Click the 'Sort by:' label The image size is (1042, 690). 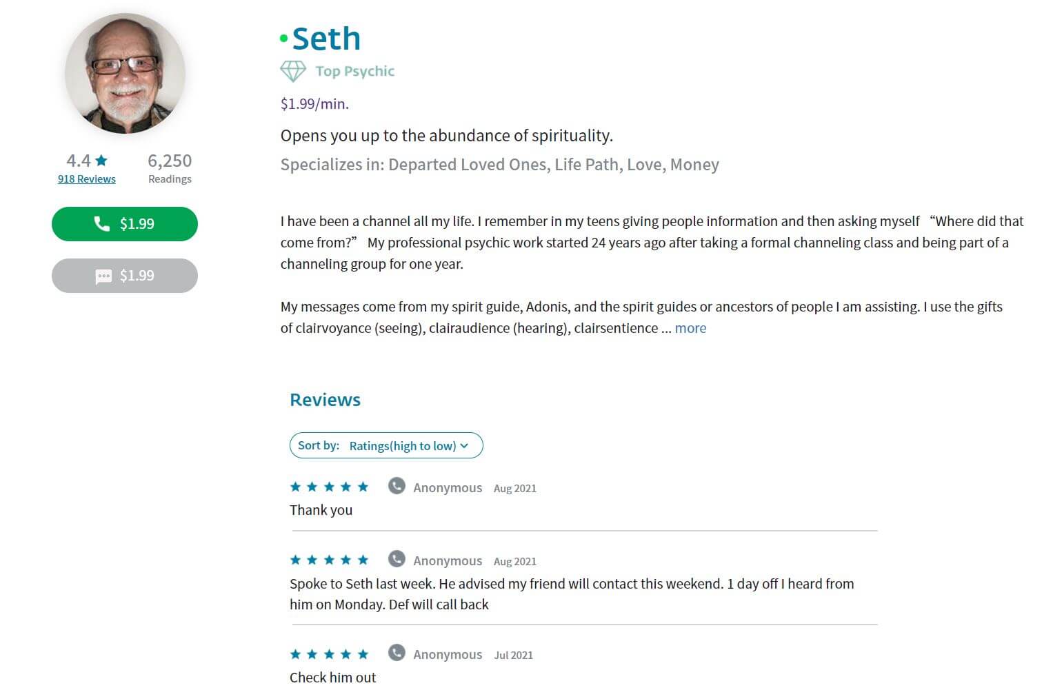318,445
